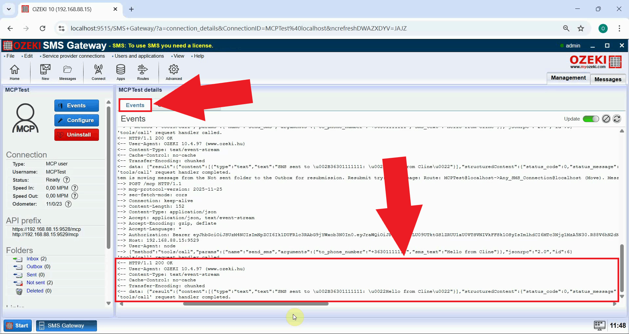Image resolution: width=629 pixels, height=334 pixels.
Task: Click the MCP user avatar icon
Action: tap(26, 118)
